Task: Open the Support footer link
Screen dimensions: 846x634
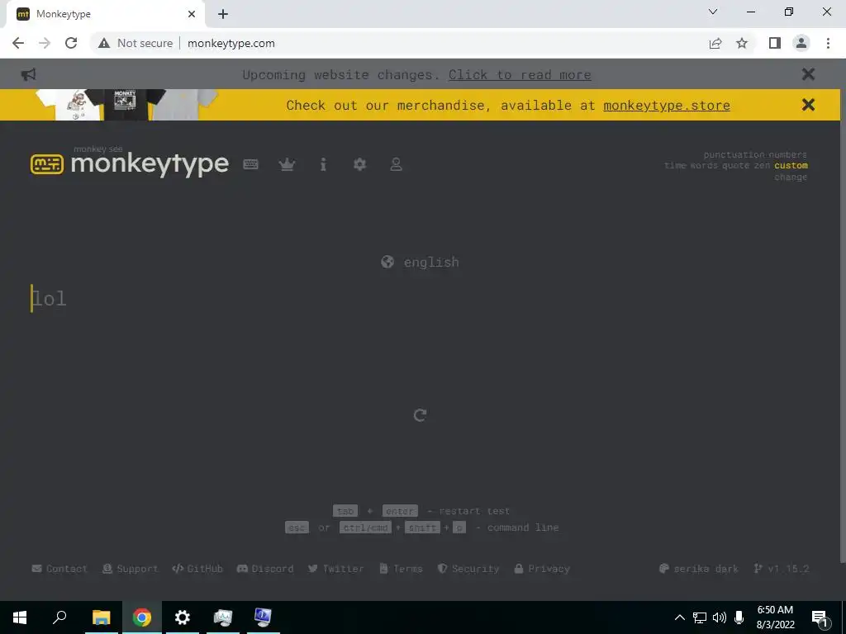Action: 130,569
